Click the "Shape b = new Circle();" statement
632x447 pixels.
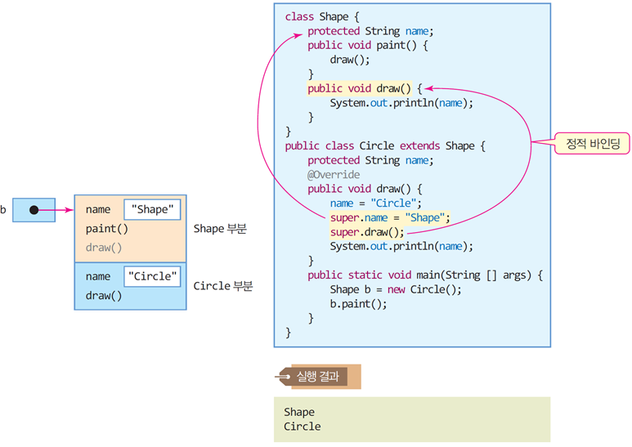[396, 289]
